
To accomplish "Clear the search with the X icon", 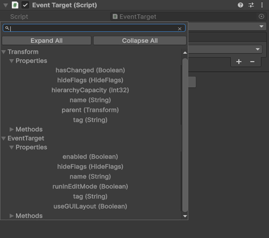I will [x=180, y=29].
